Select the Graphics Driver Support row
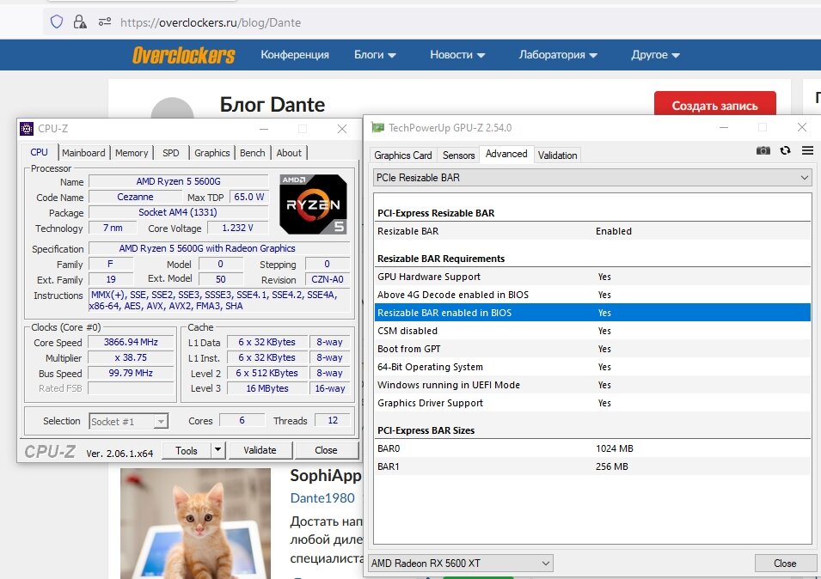821x579 pixels. (x=592, y=403)
